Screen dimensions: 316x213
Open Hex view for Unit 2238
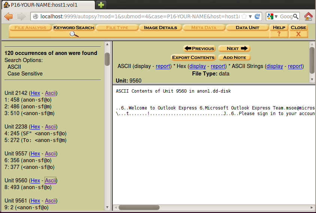pyautogui.click(x=35, y=127)
